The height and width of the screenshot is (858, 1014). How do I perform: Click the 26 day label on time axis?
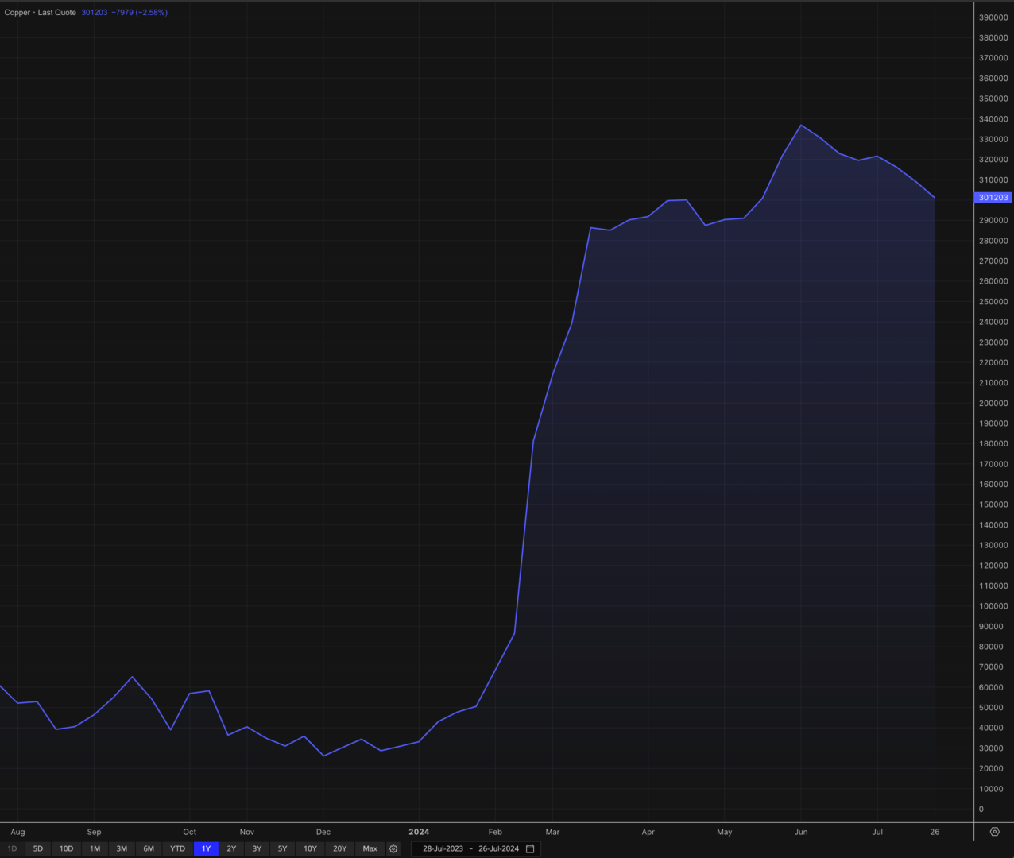click(x=935, y=832)
